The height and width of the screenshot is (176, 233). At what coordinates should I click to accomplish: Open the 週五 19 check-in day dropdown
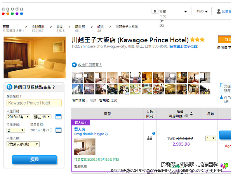pos(42,117)
